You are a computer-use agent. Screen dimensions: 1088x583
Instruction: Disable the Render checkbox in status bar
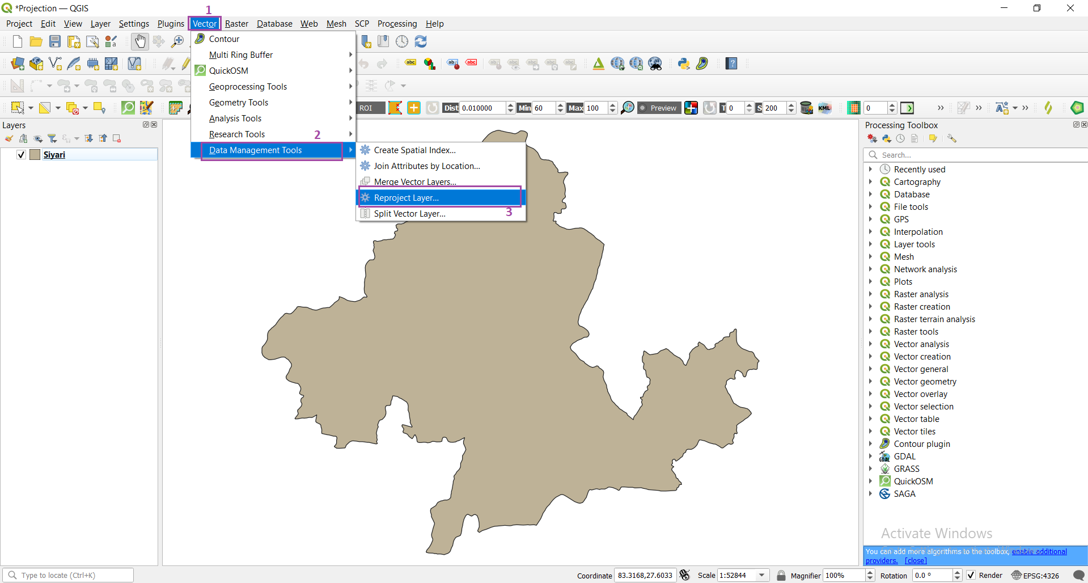click(x=971, y=575)
